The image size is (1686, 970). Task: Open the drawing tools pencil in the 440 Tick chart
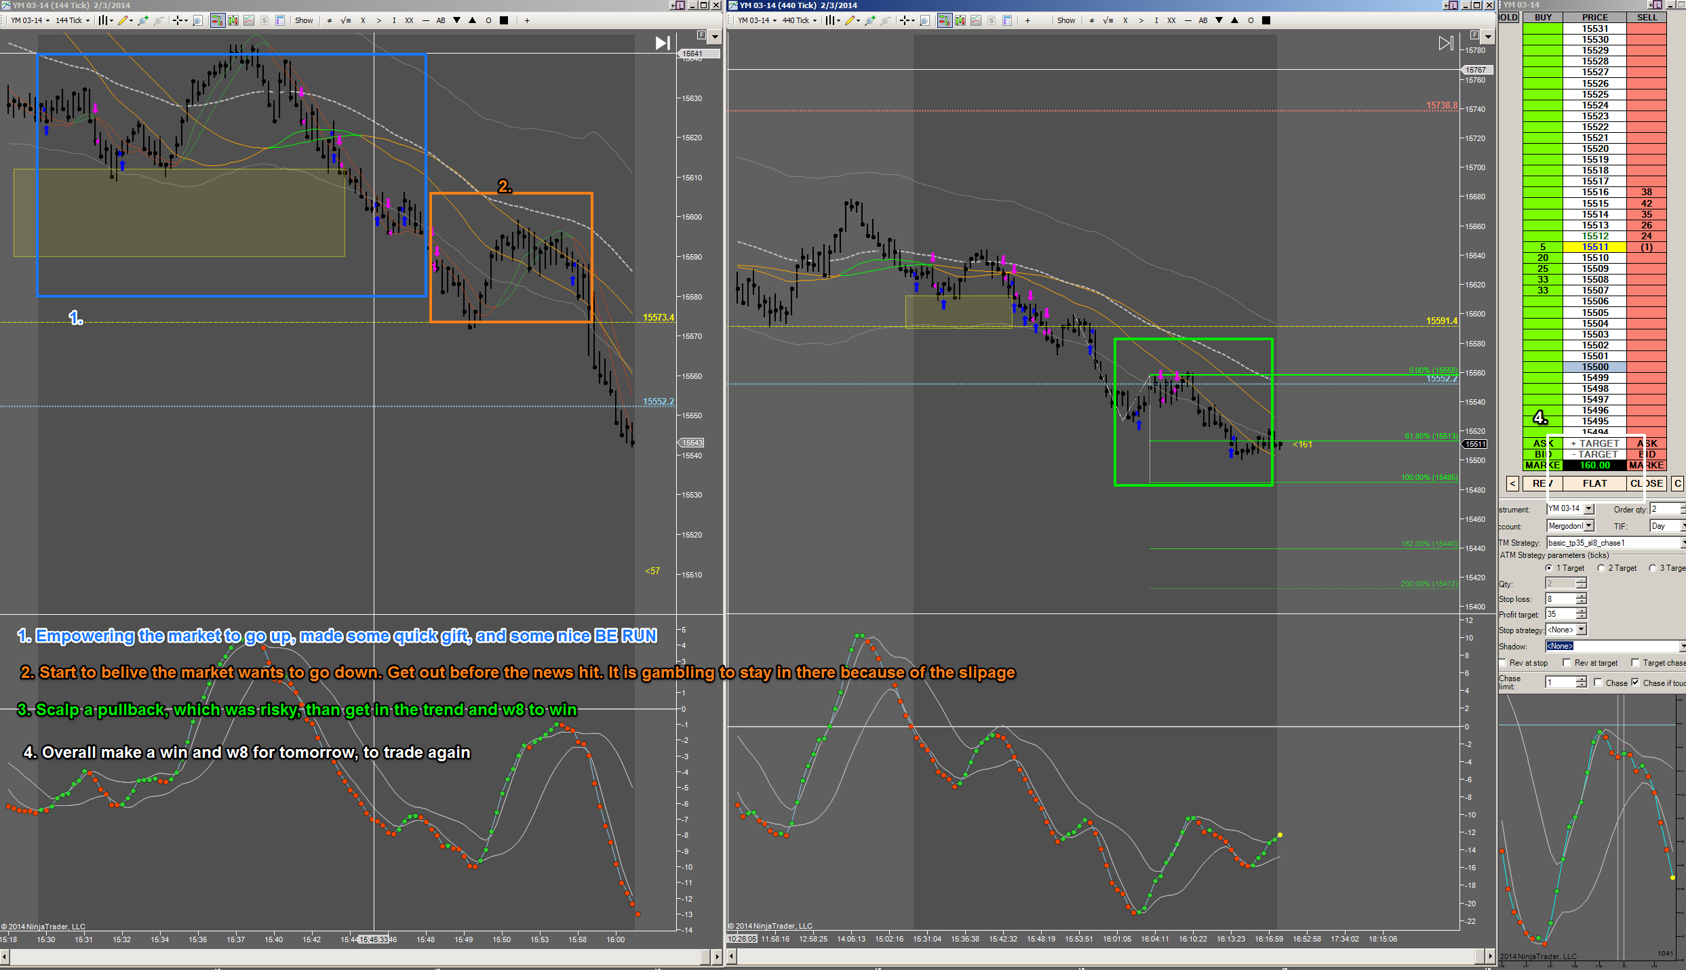point(850,20)
